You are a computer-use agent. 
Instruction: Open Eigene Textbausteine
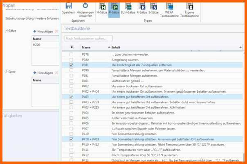[189, 7]
